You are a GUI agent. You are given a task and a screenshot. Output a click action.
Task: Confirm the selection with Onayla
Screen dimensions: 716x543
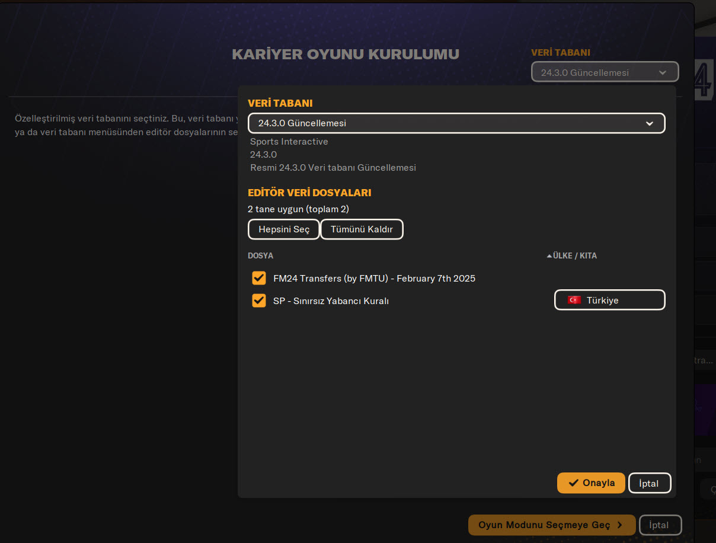tap(591, 483)
